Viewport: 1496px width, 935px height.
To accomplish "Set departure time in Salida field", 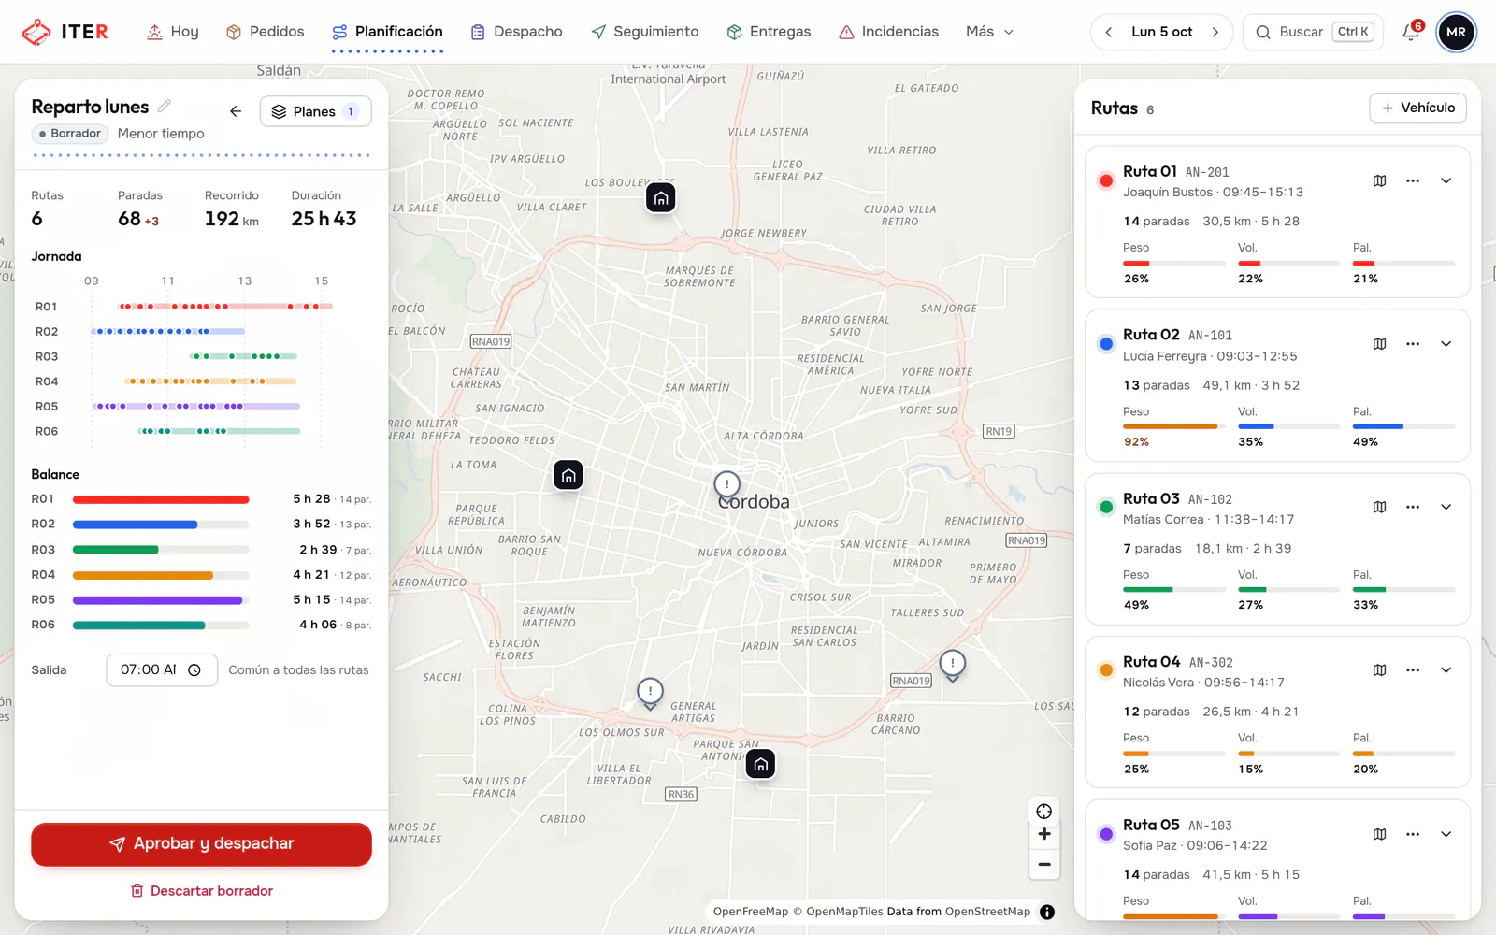I will tap(162, 670).
